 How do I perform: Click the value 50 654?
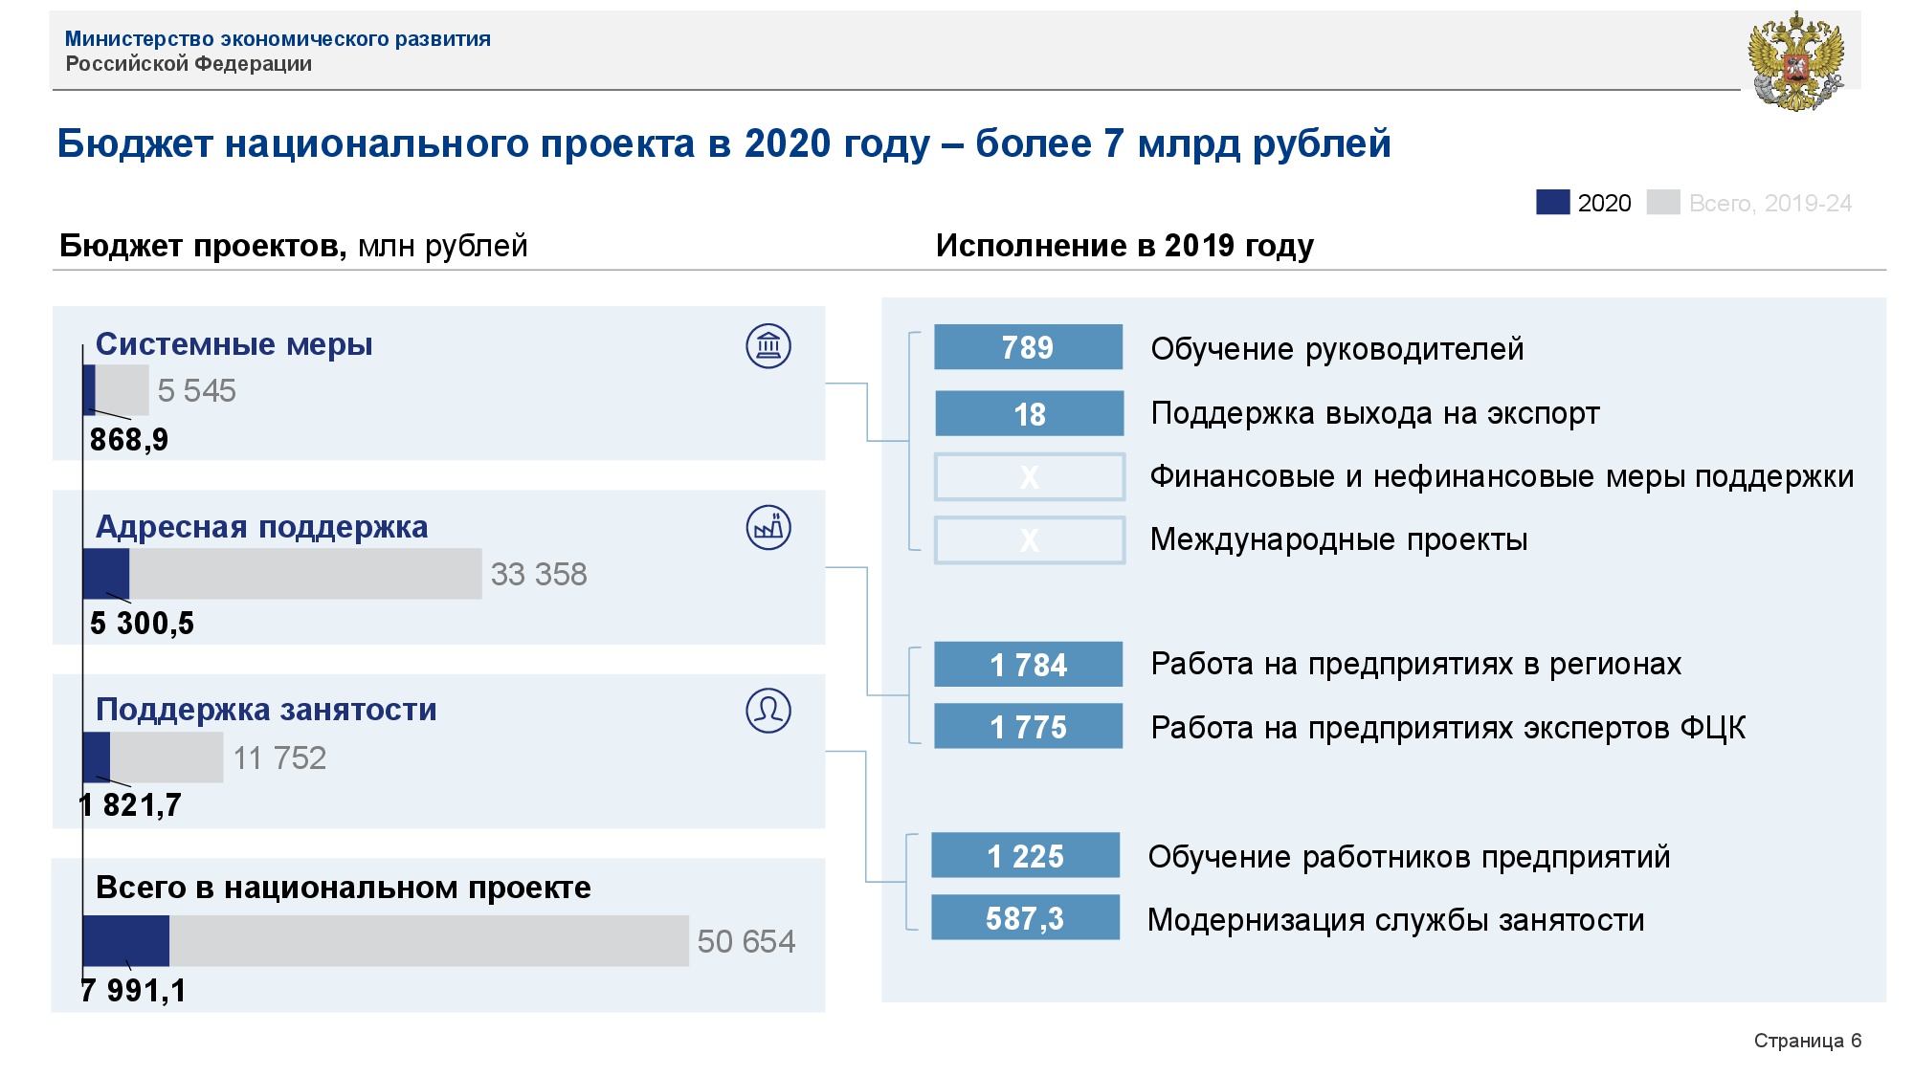[746, 941]
